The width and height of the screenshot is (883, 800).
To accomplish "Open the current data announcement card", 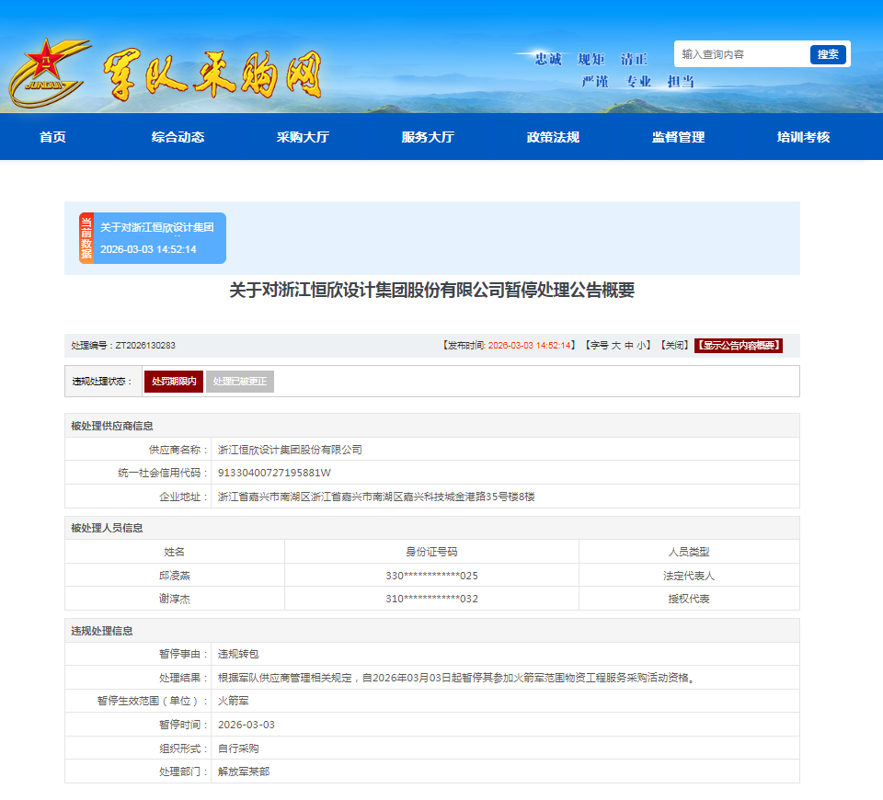I will (159, 238).
